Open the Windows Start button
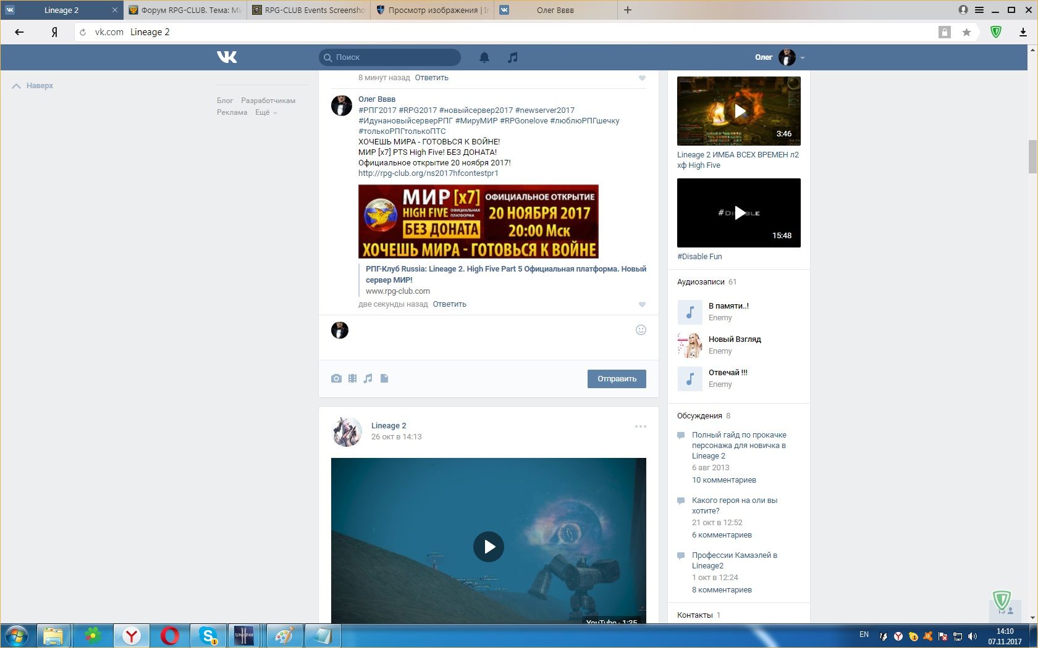The width and height of the screenshot is (1038, 648). 17,636
